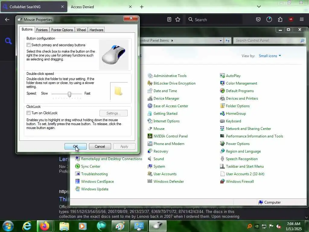
Task: Click the Firefox Search box
Action: click(x=214, y=20)
